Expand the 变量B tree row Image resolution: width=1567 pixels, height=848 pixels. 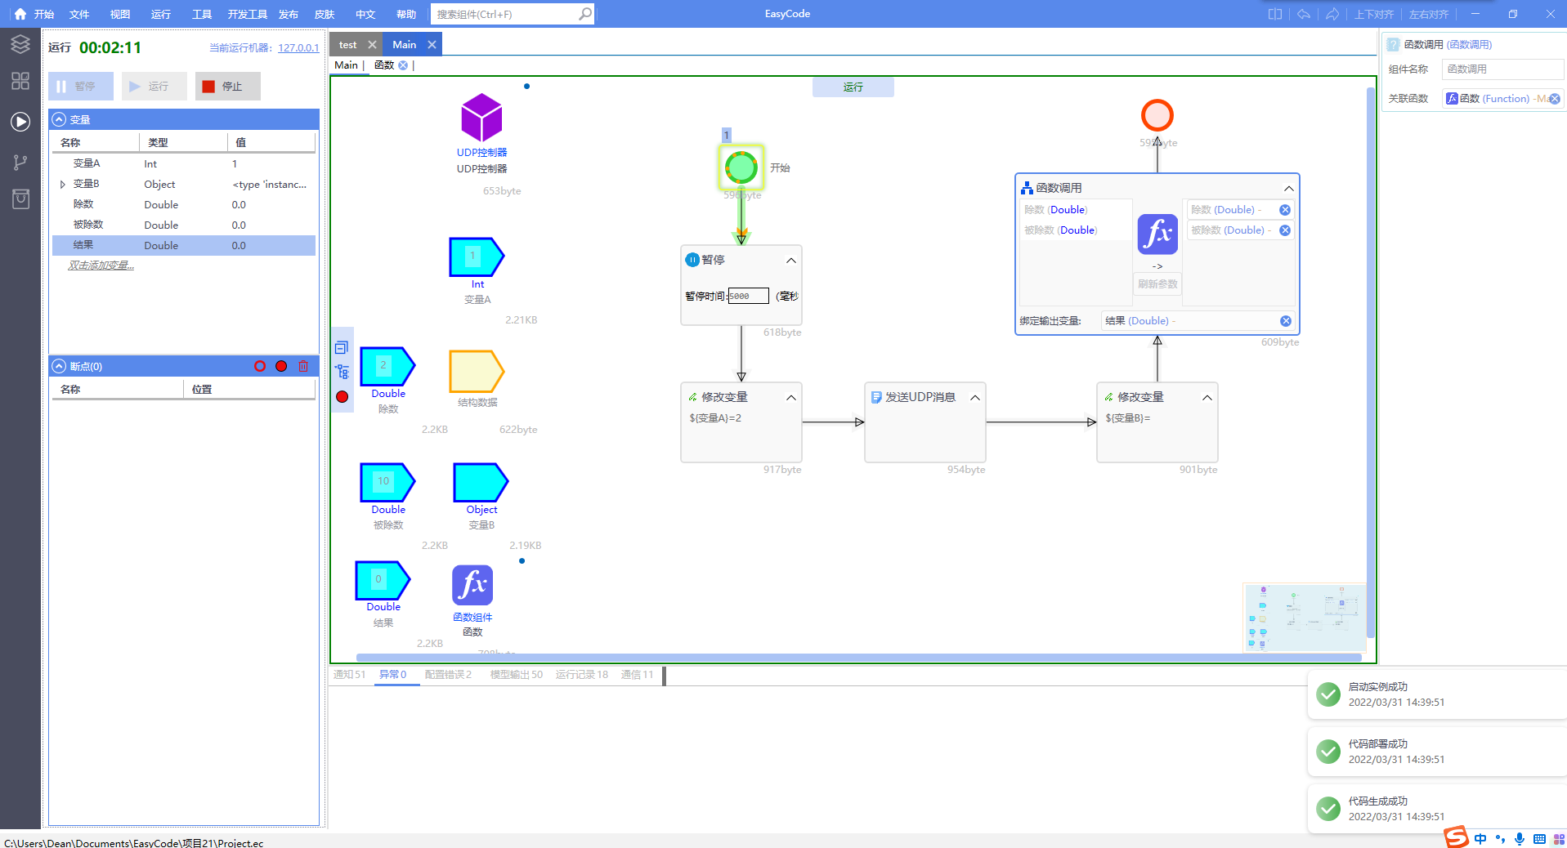pos(63,185)
